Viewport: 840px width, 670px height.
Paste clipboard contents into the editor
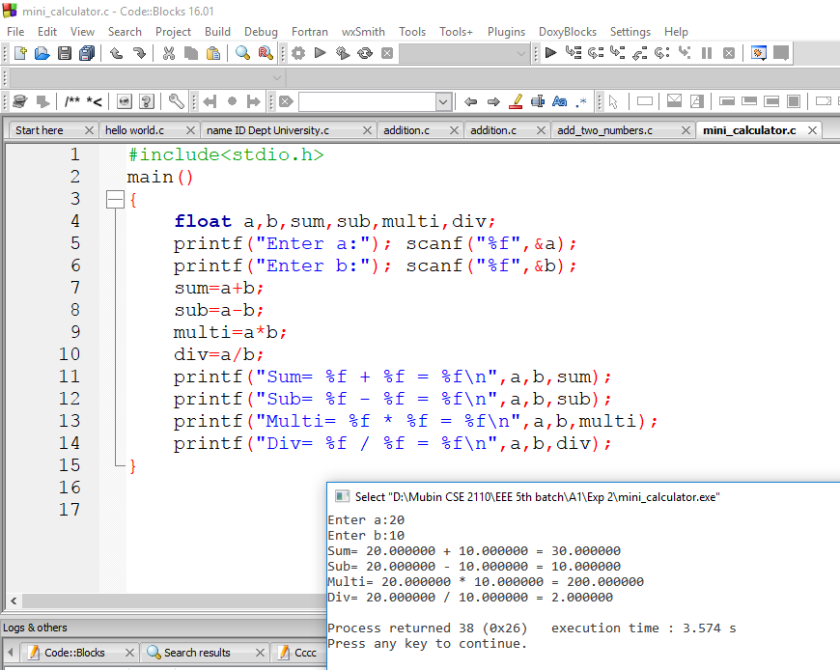(x=213, y=53)
